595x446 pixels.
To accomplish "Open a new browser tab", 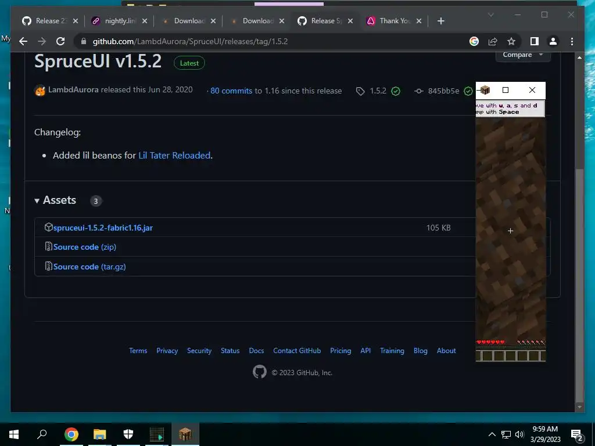I will tap(440, 21).
